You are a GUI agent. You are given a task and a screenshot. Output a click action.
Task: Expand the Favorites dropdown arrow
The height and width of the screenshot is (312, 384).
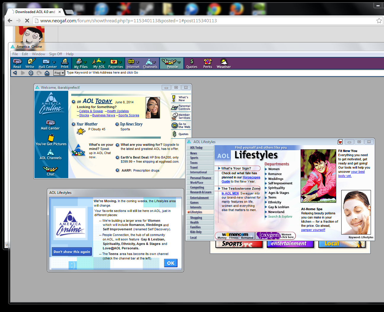(120, 62)
